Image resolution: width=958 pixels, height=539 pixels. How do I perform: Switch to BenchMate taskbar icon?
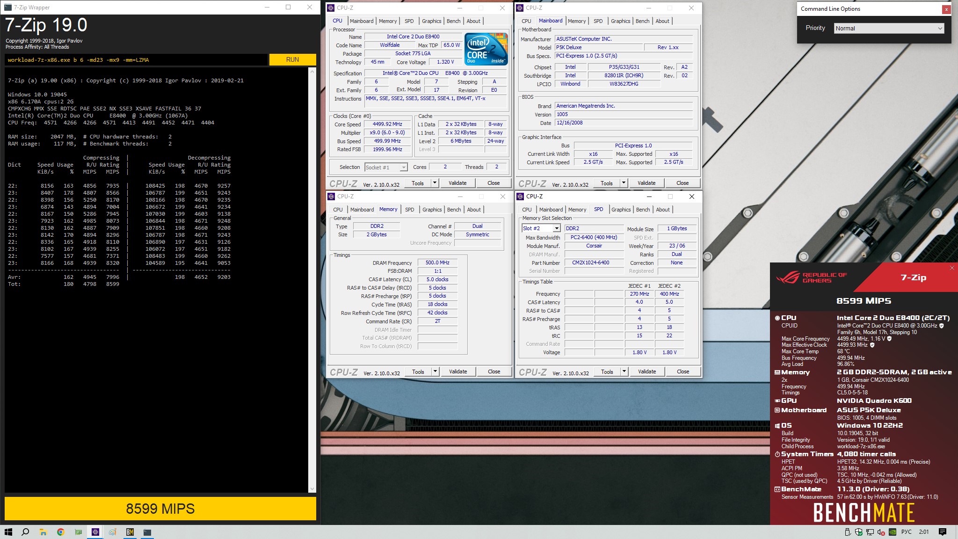[x=130, y=532]
